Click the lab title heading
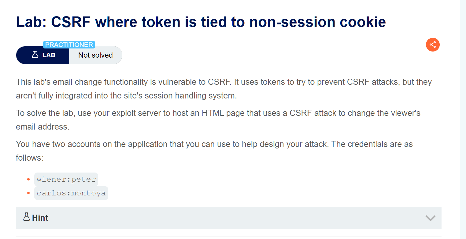Screen dimensions: 466x239 pyautogui.click(x=201, y=22)
